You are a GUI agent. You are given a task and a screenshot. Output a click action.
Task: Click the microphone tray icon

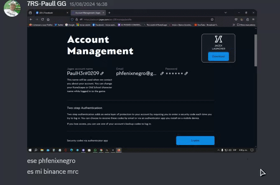222,150
